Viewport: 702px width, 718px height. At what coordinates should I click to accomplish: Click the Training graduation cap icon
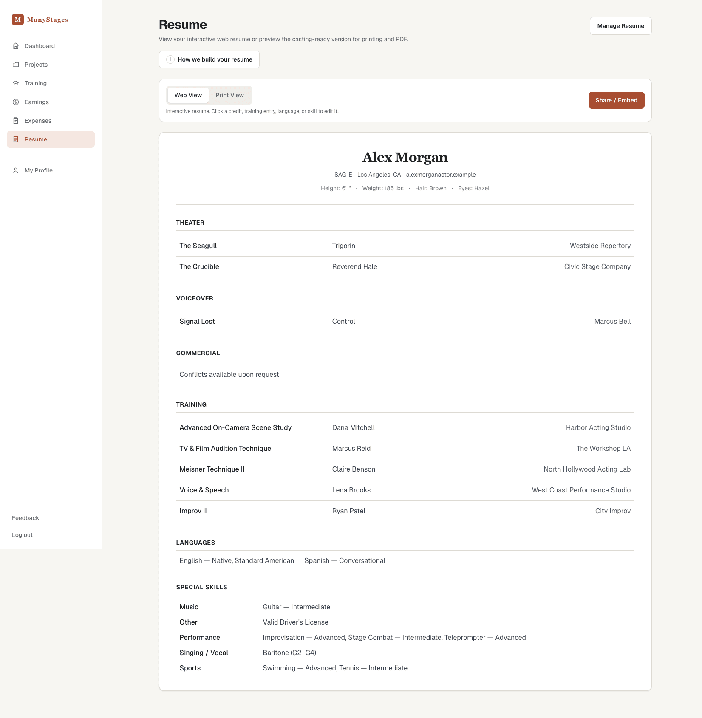coord(16,83)
